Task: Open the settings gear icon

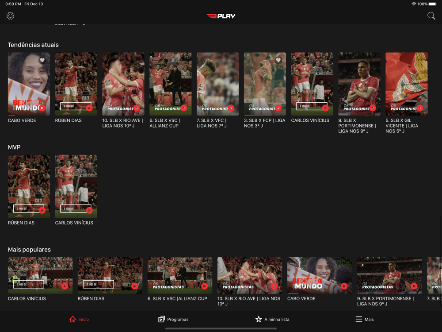Action: 11,16
